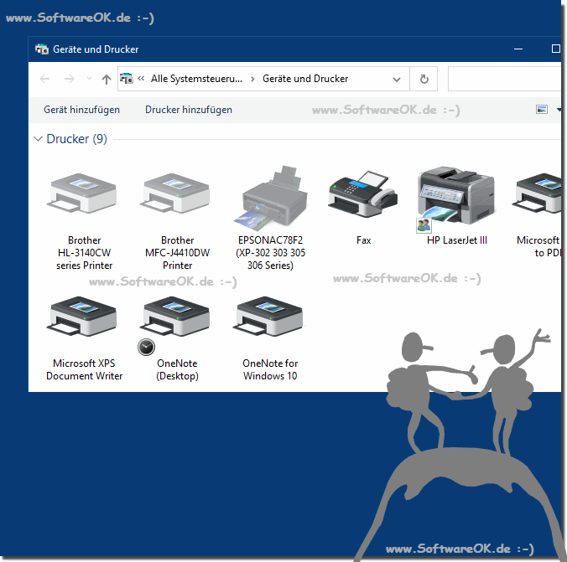Open Alle Systemsteueru... breadcrumb
The image size is (567, 562).
(x=196, y=79)
